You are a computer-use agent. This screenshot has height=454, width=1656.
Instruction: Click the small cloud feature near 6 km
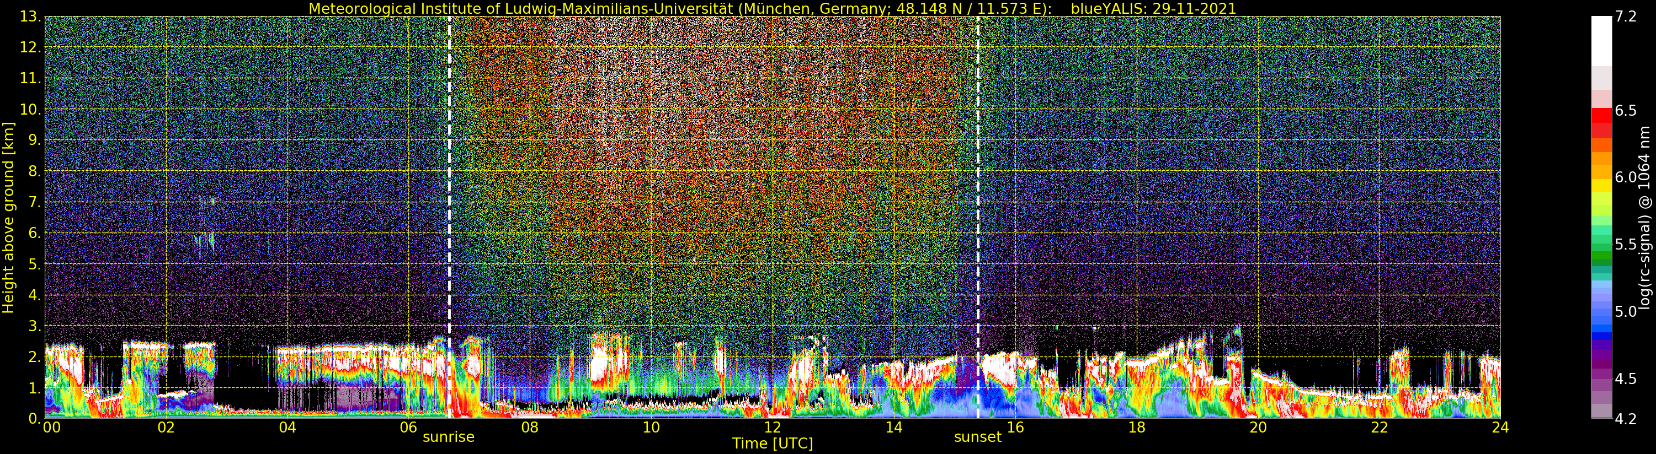(x=204, y=244)
